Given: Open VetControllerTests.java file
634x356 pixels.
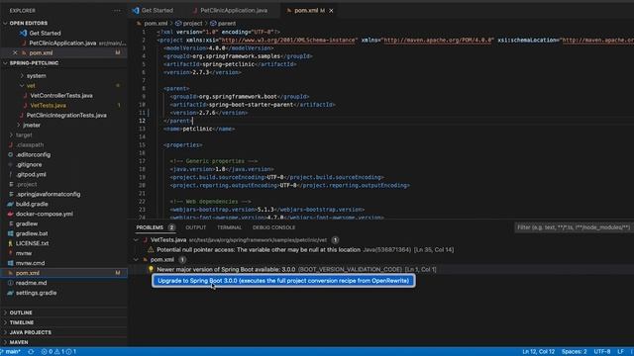Looking at the screenshot, I should point(61,96).
